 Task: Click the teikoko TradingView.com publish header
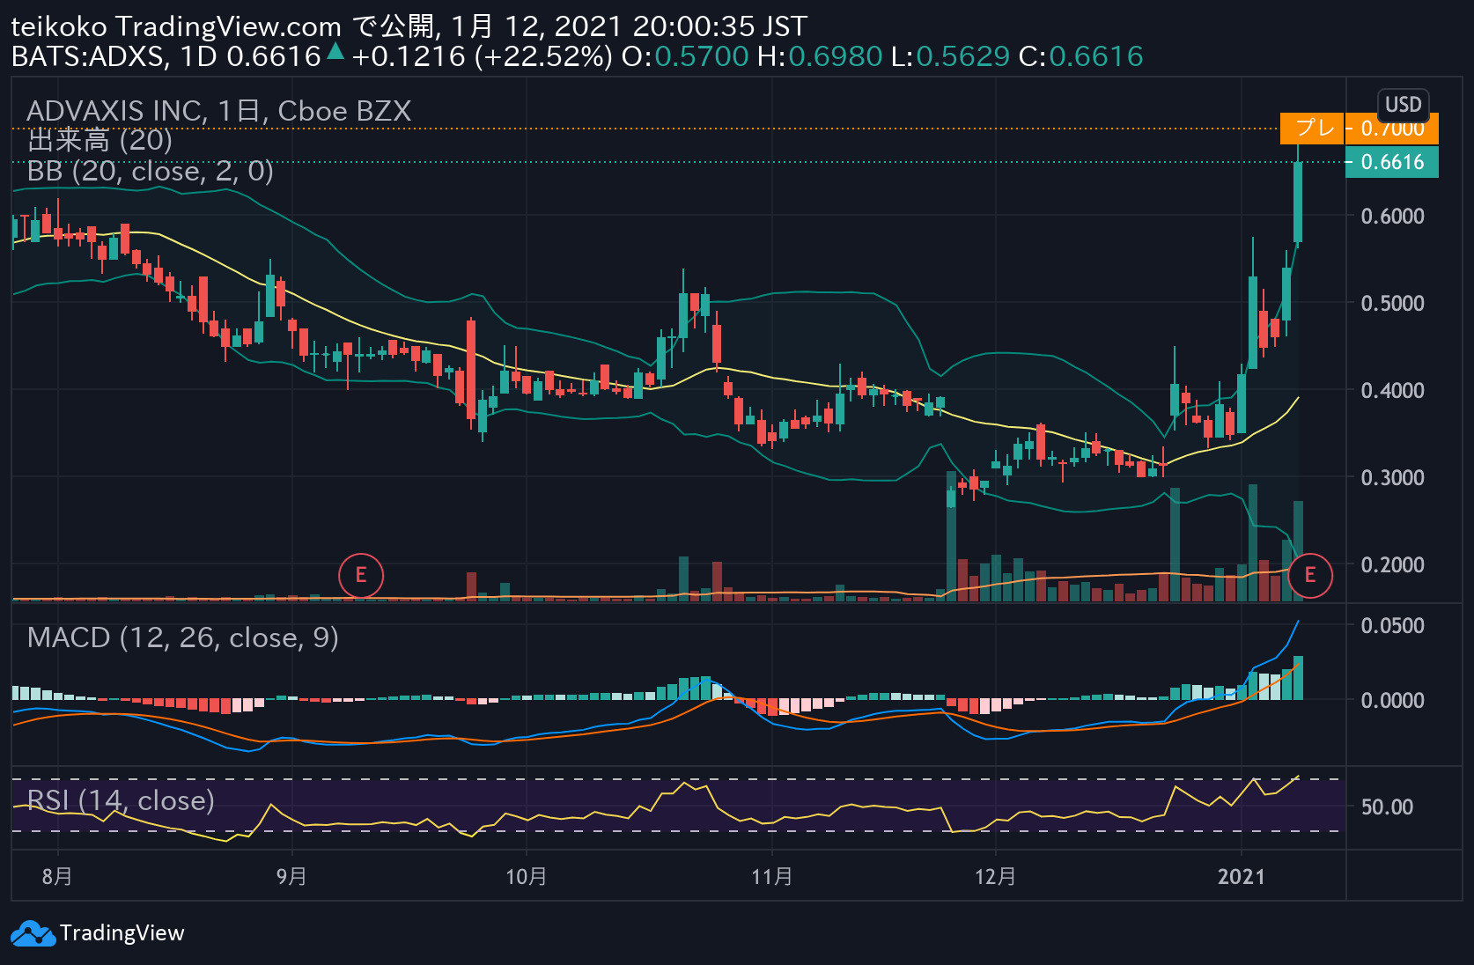tap(409, 26)
